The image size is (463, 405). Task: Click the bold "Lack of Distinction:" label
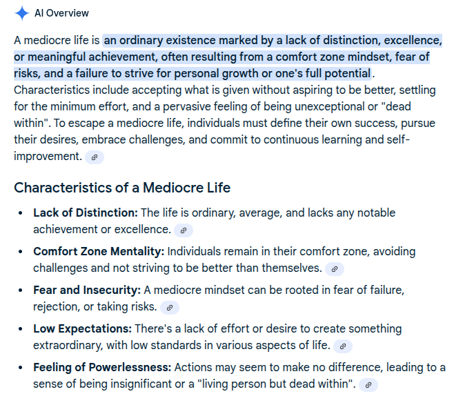[86, 213]
